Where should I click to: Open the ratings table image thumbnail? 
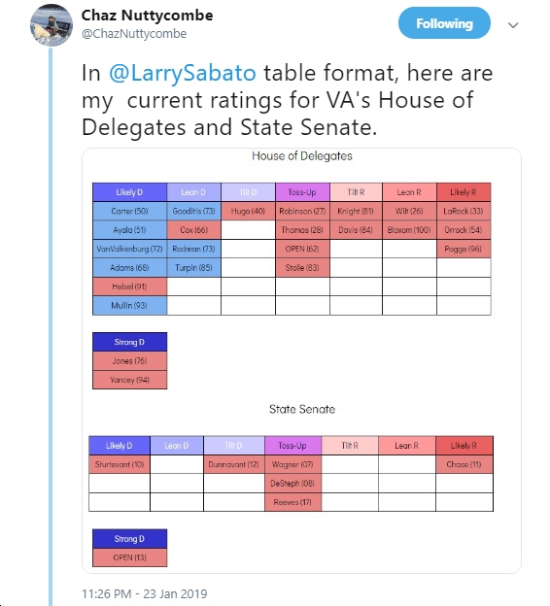[301, 360]
